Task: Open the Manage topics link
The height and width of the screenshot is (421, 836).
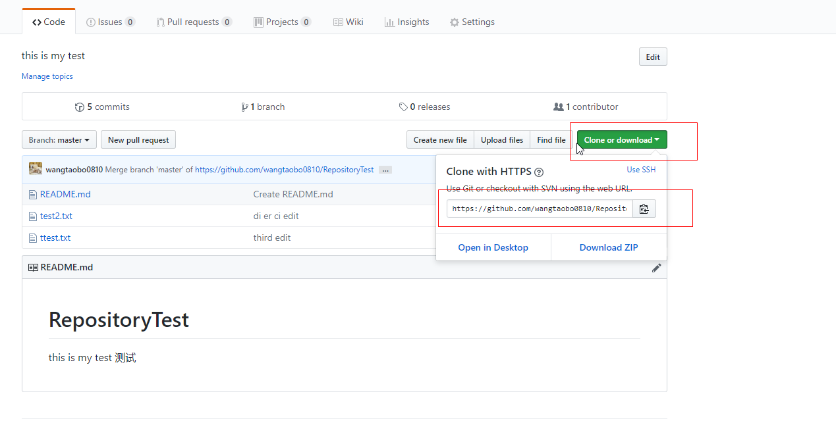Action: (x=47, y=76)
